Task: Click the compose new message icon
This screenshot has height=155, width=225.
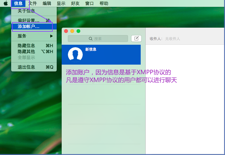Action: pyautogui.click(x=136, y=39)
